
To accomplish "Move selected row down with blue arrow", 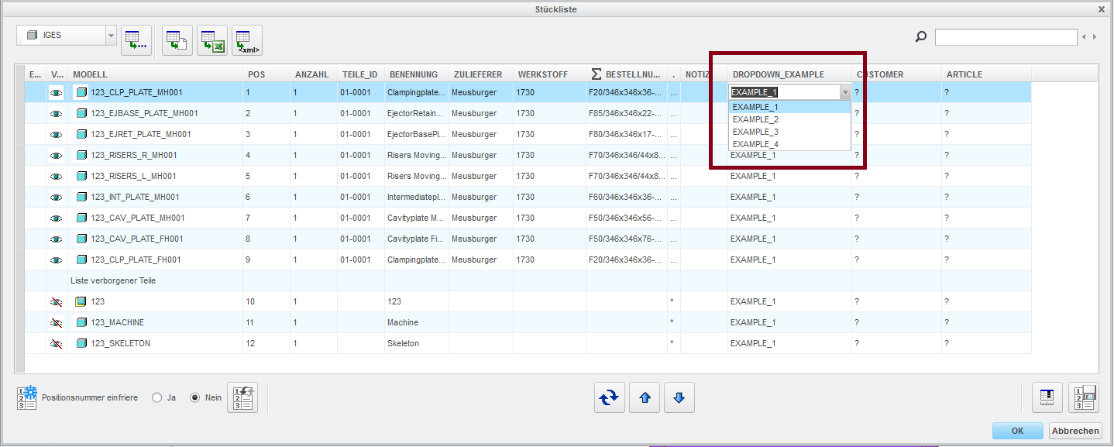I will 679,397.
